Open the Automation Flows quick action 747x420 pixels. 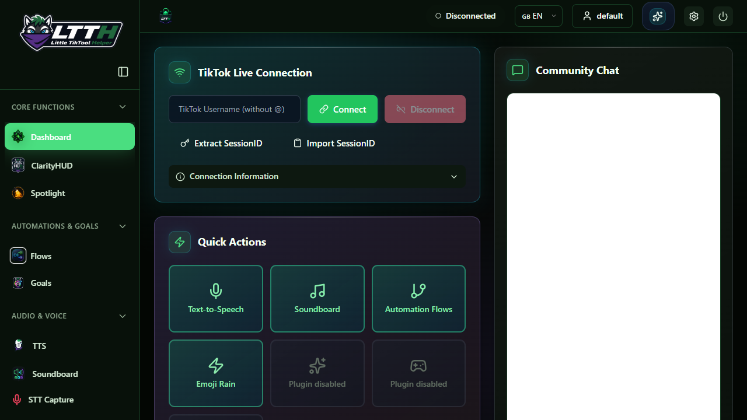coord(418,299)
